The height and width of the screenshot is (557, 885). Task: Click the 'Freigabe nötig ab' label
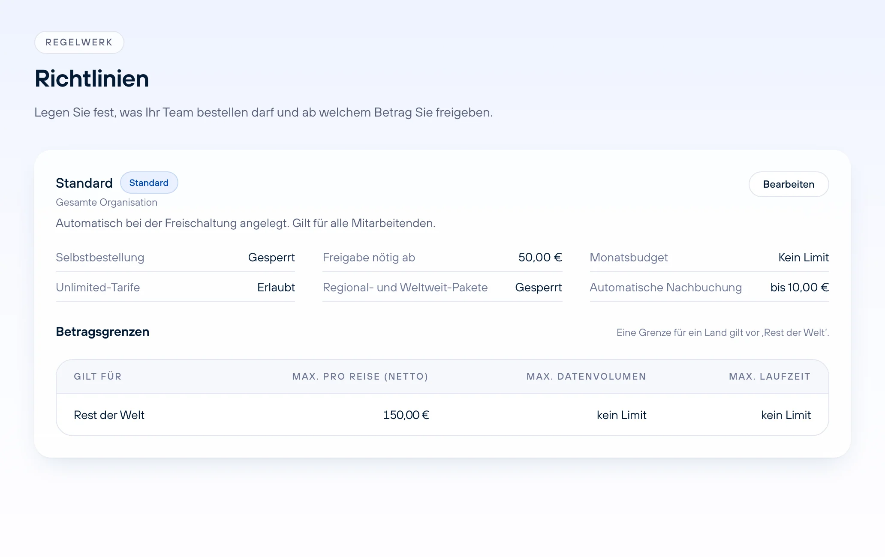click(369, 258)
